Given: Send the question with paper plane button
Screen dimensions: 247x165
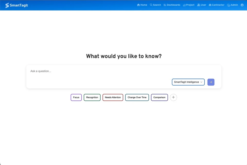Looking at the screenshot, I should (x=211, y=82).
